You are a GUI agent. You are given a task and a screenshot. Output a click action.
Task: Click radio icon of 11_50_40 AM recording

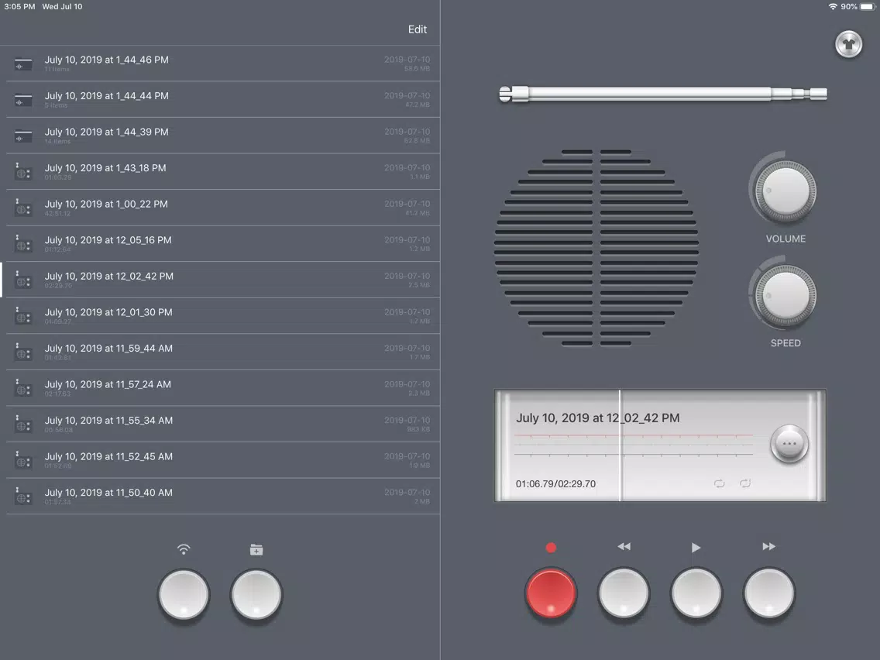coord(23,496)
